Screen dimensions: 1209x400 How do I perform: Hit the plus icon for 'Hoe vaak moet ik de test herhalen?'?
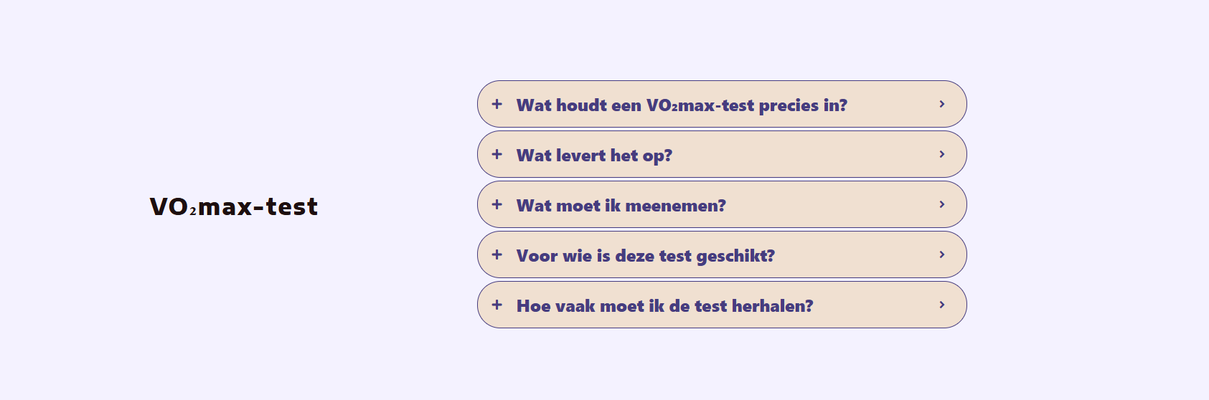497,305
